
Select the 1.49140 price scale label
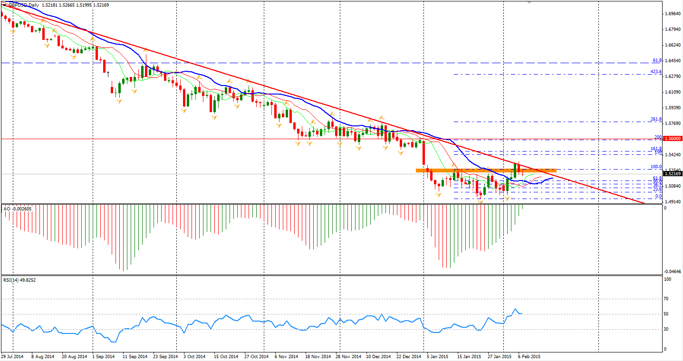tap(672, 202)
